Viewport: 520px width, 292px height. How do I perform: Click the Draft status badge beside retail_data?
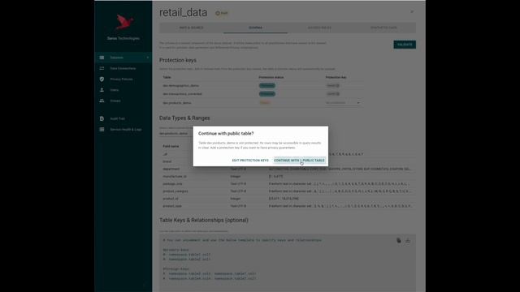pos(222,13)
